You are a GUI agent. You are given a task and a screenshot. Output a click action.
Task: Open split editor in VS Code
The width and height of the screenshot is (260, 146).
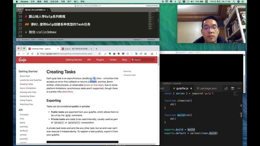click(x=232, y=88)
